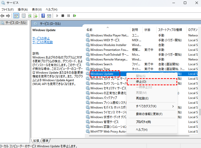The height and width of the screenshot is (148, 201).
Task: Sort by the 名前 column header
Action: click(107, 30)
